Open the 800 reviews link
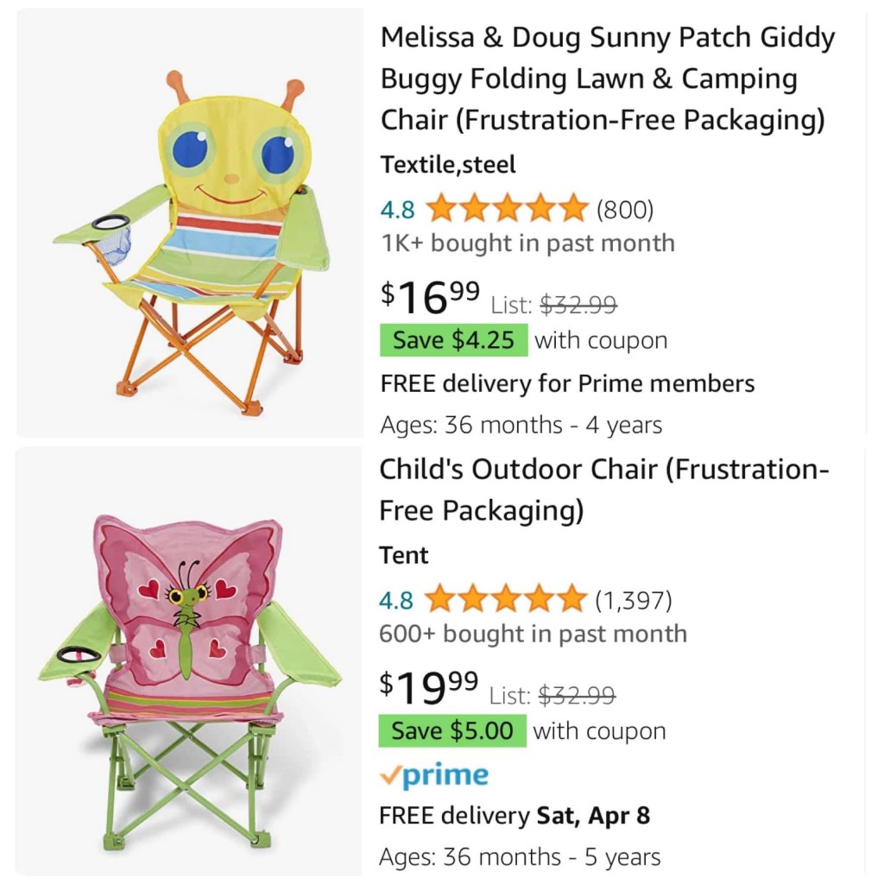Viewport: 884px width, 884px height. (x=625, y=209)
